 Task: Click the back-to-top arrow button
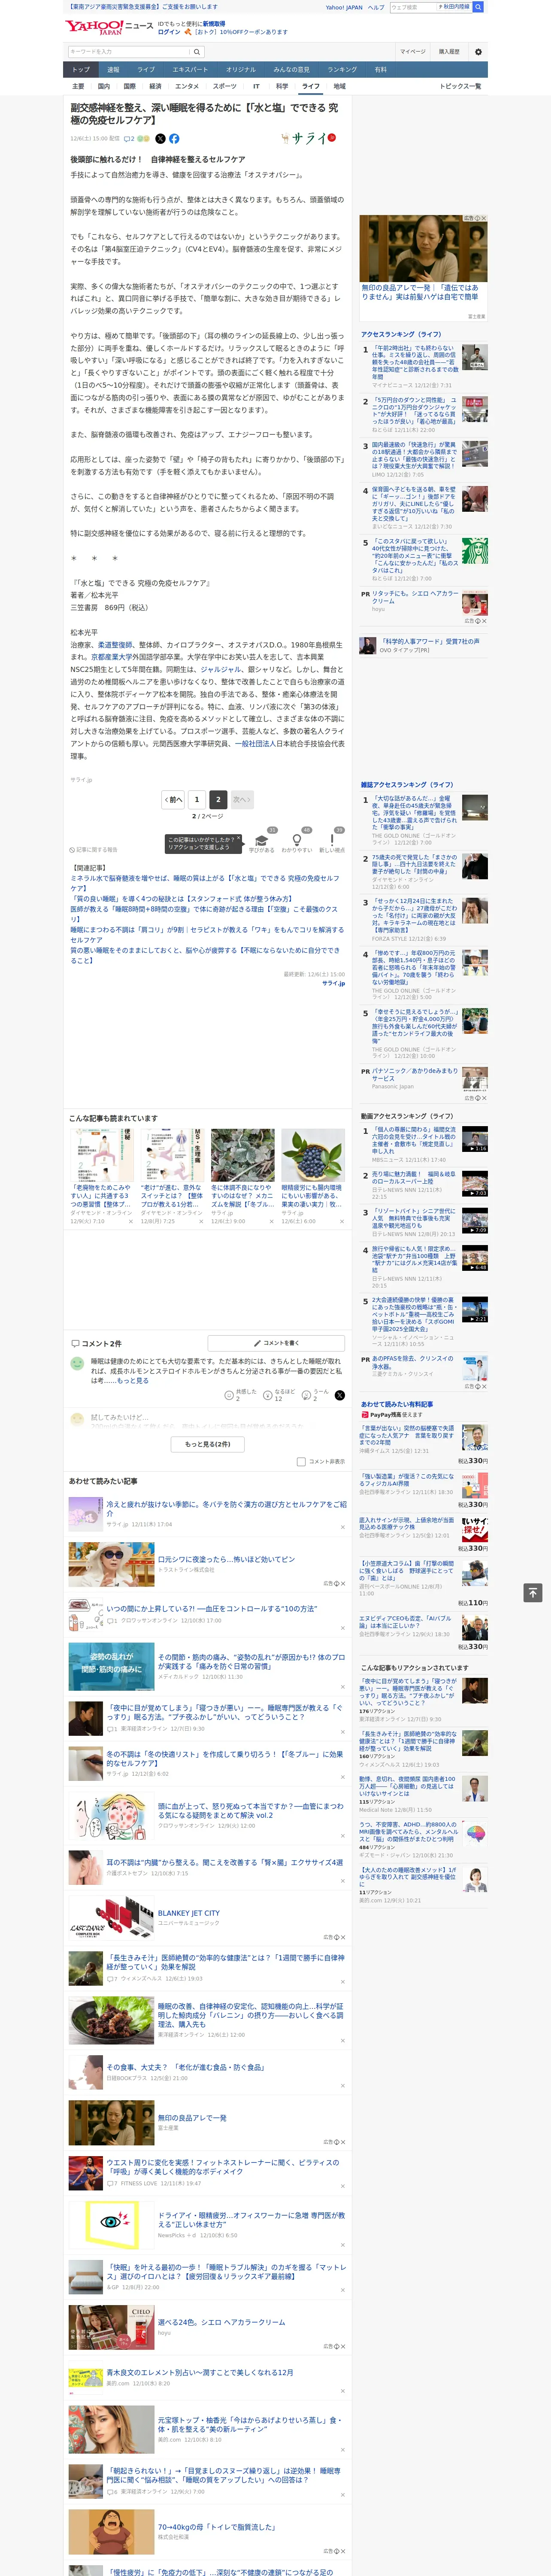coord(533,1592)
